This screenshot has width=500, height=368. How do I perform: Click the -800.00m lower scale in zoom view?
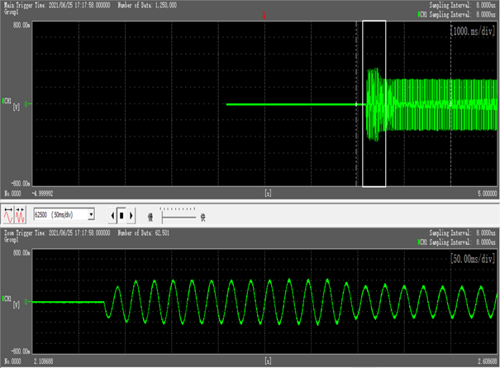21,350
